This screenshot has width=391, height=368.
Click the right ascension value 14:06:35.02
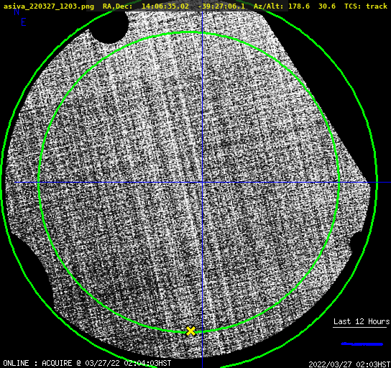pyautogui.click(x=165, y=6)
